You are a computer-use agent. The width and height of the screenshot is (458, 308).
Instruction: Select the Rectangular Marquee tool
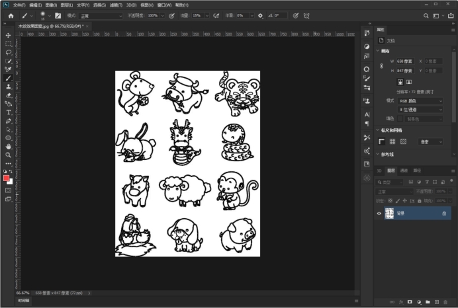8,44
